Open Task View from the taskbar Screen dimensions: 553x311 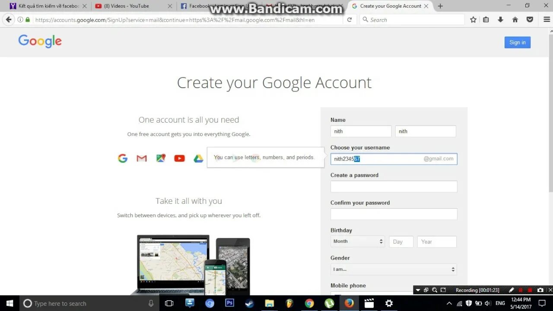169,303
